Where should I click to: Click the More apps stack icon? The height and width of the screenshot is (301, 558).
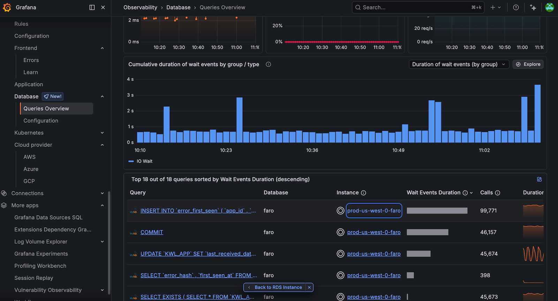[4, 205]
